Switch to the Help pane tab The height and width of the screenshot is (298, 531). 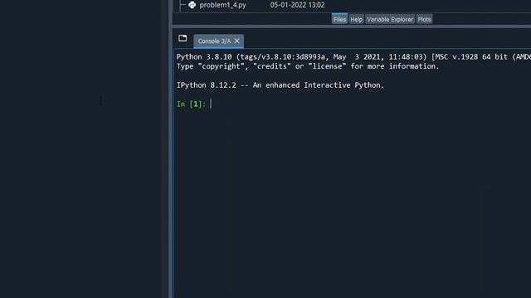point(356,19)
